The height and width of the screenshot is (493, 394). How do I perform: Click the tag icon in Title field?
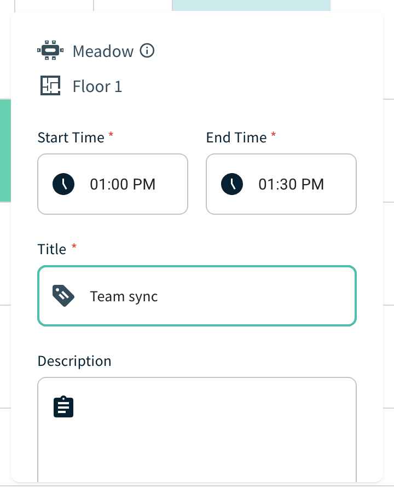(x=63, y=296)
